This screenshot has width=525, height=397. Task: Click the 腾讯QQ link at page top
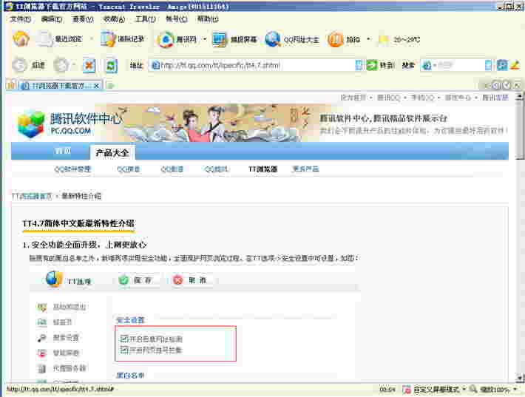point(388,98)
